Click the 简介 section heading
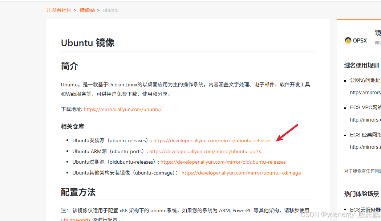This screenshot has width=381, height=221. pyautogui.click(x=69, y=66)
